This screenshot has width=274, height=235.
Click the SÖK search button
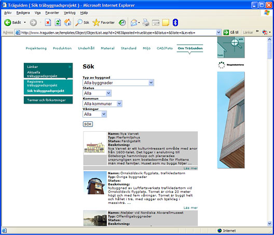88,124
